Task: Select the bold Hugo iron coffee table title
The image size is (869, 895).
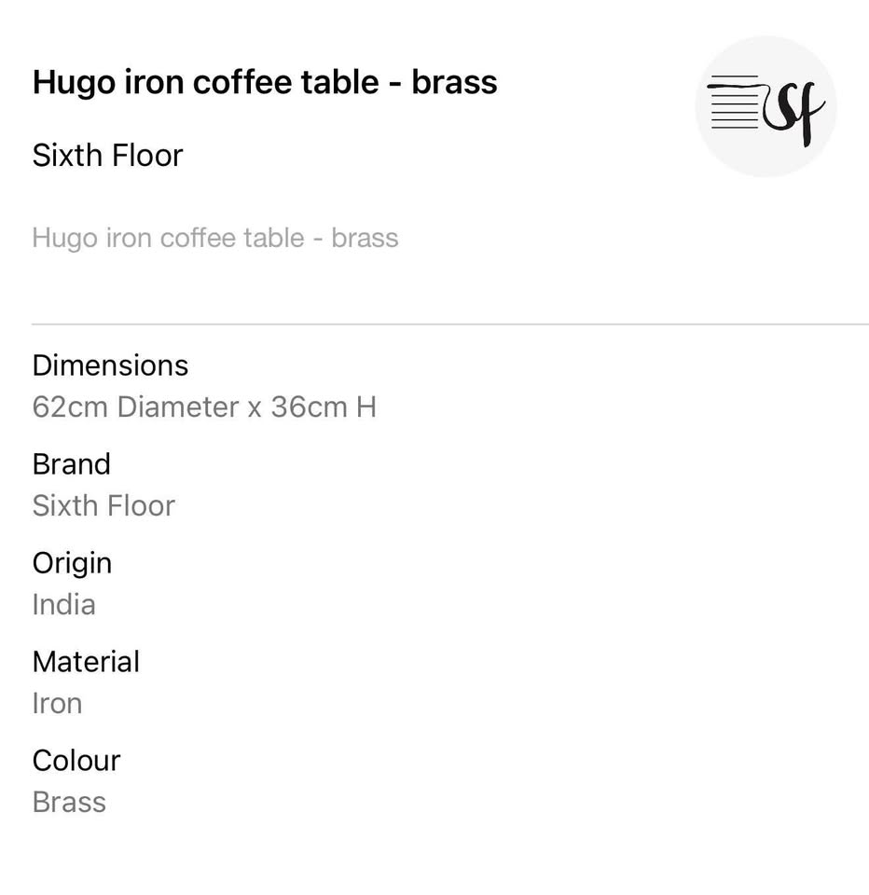Action: pyautogui.click(x=265, y=82)
